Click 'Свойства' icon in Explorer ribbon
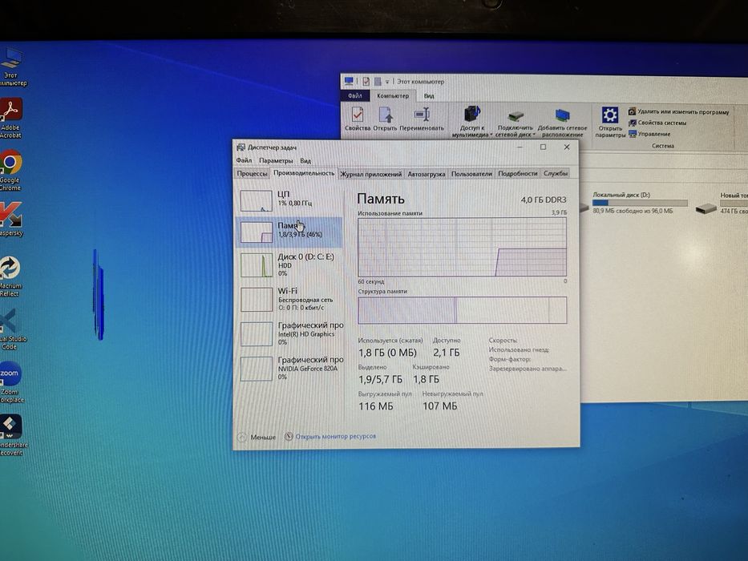The height and width of the screenshot is (561, 748). 358,119
